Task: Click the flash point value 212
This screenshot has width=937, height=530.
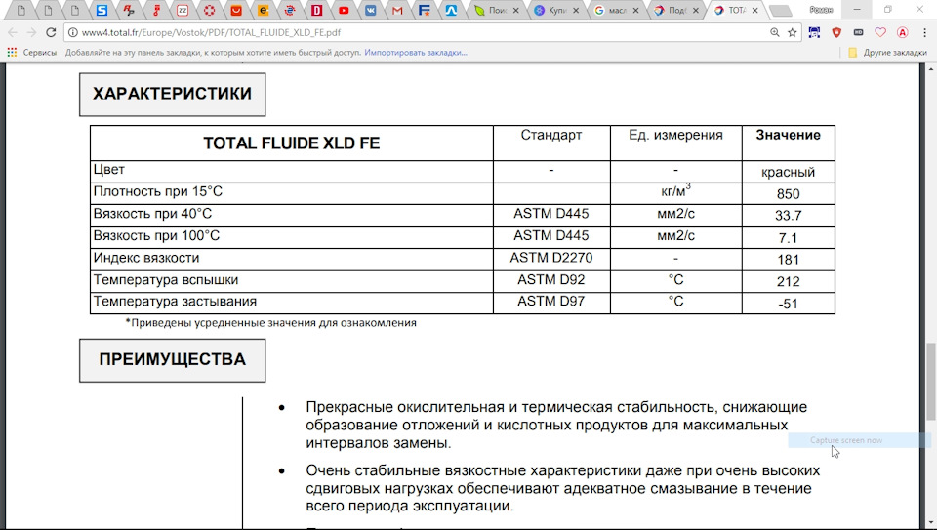Action: (x=789, y=281)
